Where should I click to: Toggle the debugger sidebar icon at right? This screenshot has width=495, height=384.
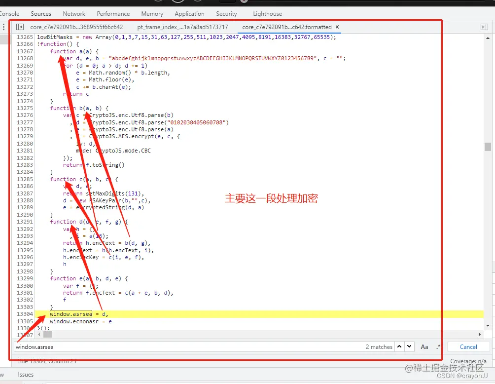click(x=484, y=27)
